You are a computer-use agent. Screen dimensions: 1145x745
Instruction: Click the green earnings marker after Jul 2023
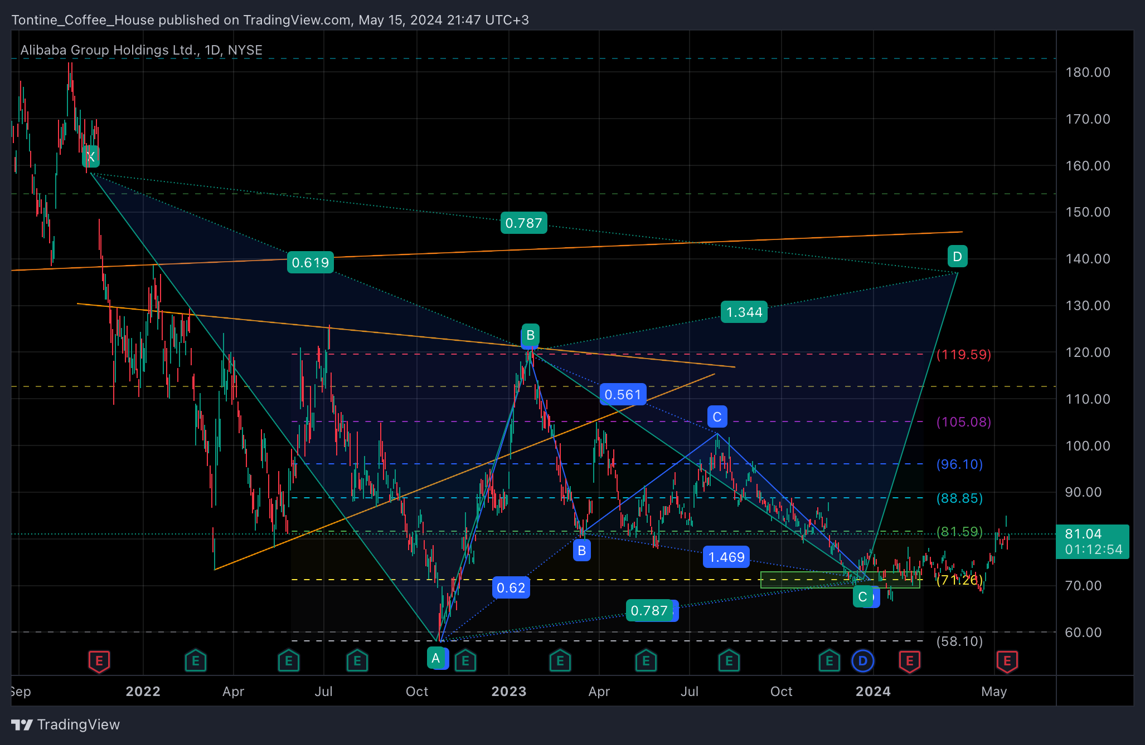729,661
